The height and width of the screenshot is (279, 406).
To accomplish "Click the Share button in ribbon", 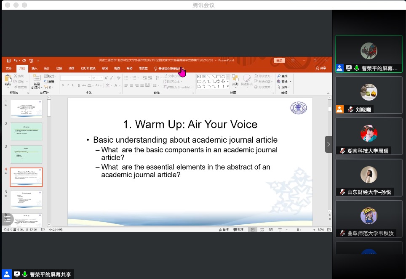I will click(x=321, y=68).
